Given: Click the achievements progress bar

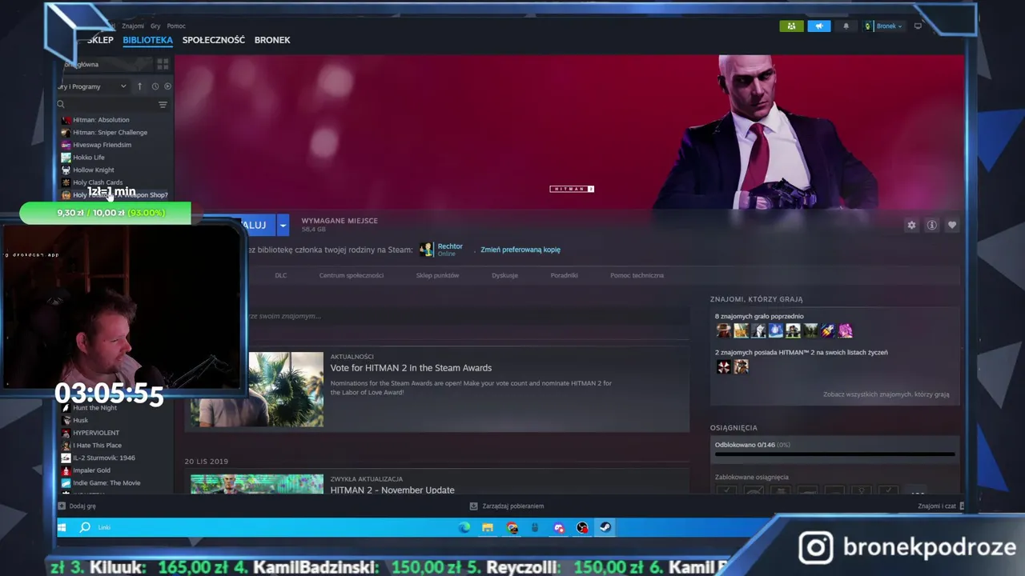Looking at the screenshot, I should [x=834, y=454].
